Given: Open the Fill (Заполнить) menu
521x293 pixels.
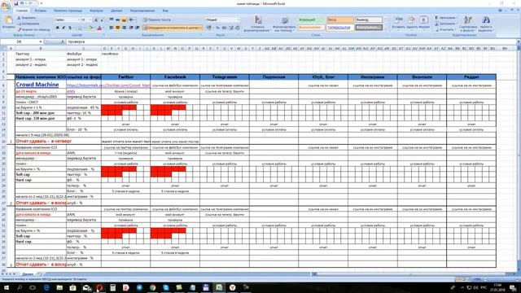Looking at the screenshot, I should (445, 24).
